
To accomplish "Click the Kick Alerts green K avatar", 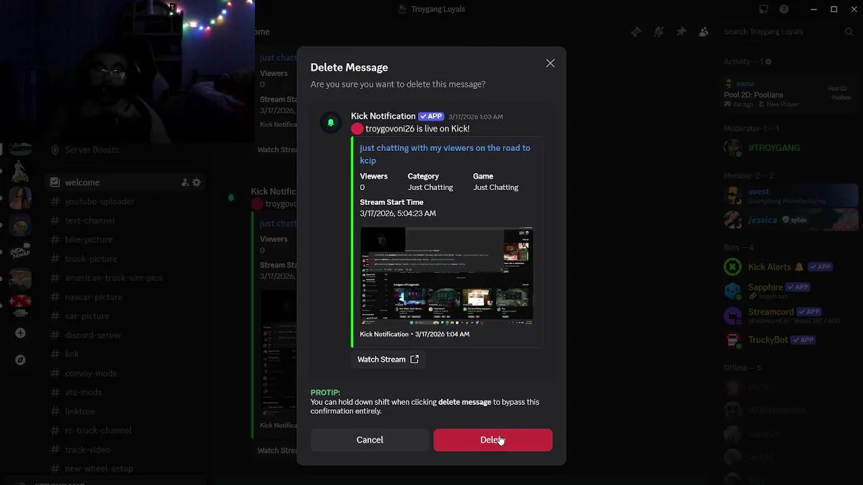I will click(x=733, y=267).
